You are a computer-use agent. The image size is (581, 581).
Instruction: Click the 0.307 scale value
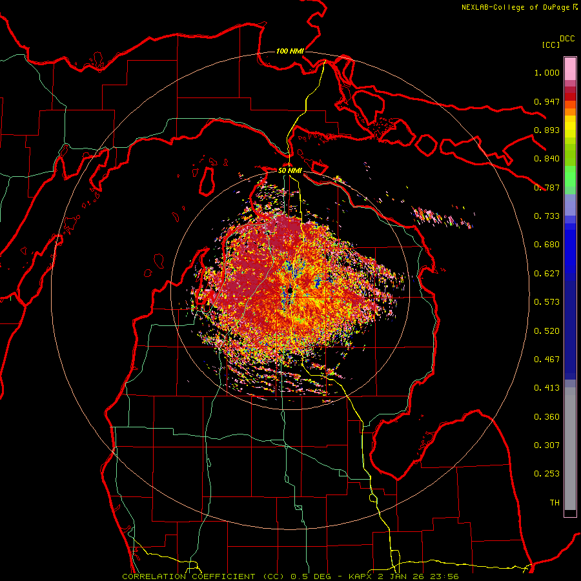[x=547, y=445]
